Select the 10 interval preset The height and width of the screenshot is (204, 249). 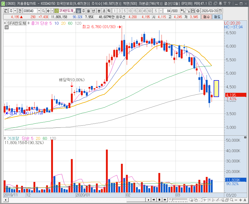click(130, 11)
